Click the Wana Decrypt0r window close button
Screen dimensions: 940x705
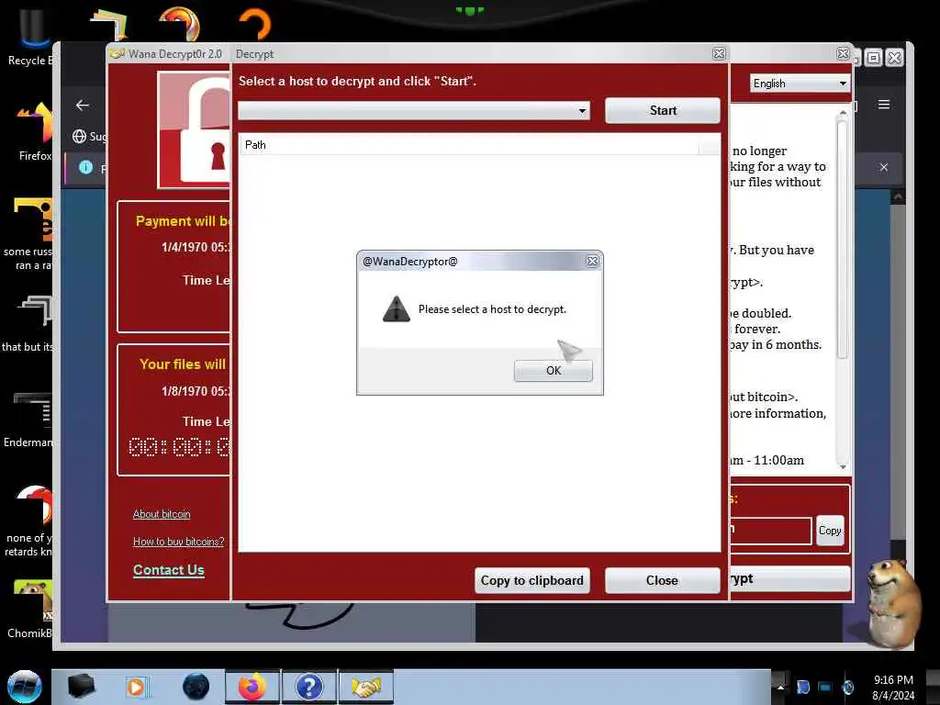tap(843, 53)
